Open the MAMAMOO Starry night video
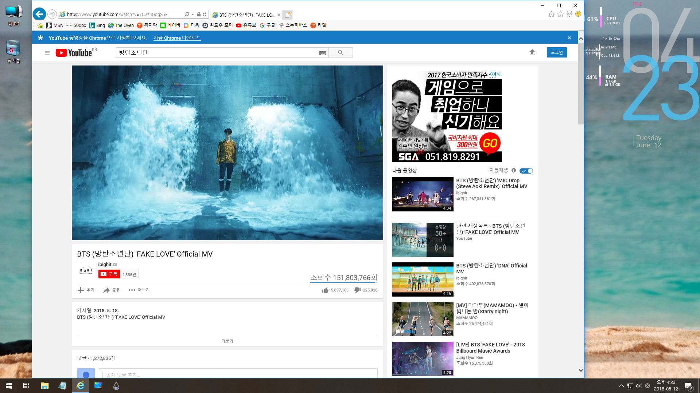The height and width of the screenshot is (393, 700). coord(423,319)
